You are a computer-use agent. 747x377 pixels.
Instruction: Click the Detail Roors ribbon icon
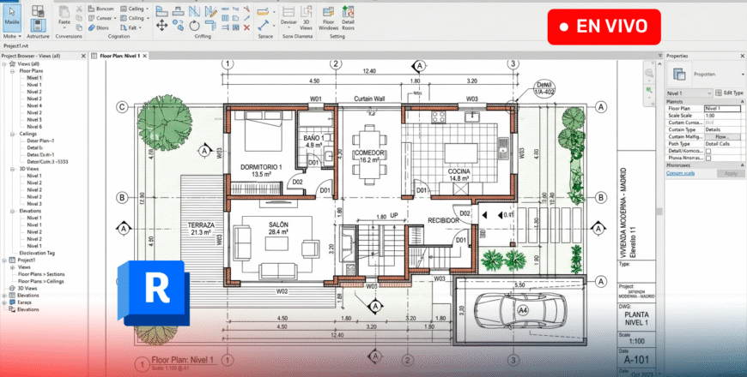[349, 17]
